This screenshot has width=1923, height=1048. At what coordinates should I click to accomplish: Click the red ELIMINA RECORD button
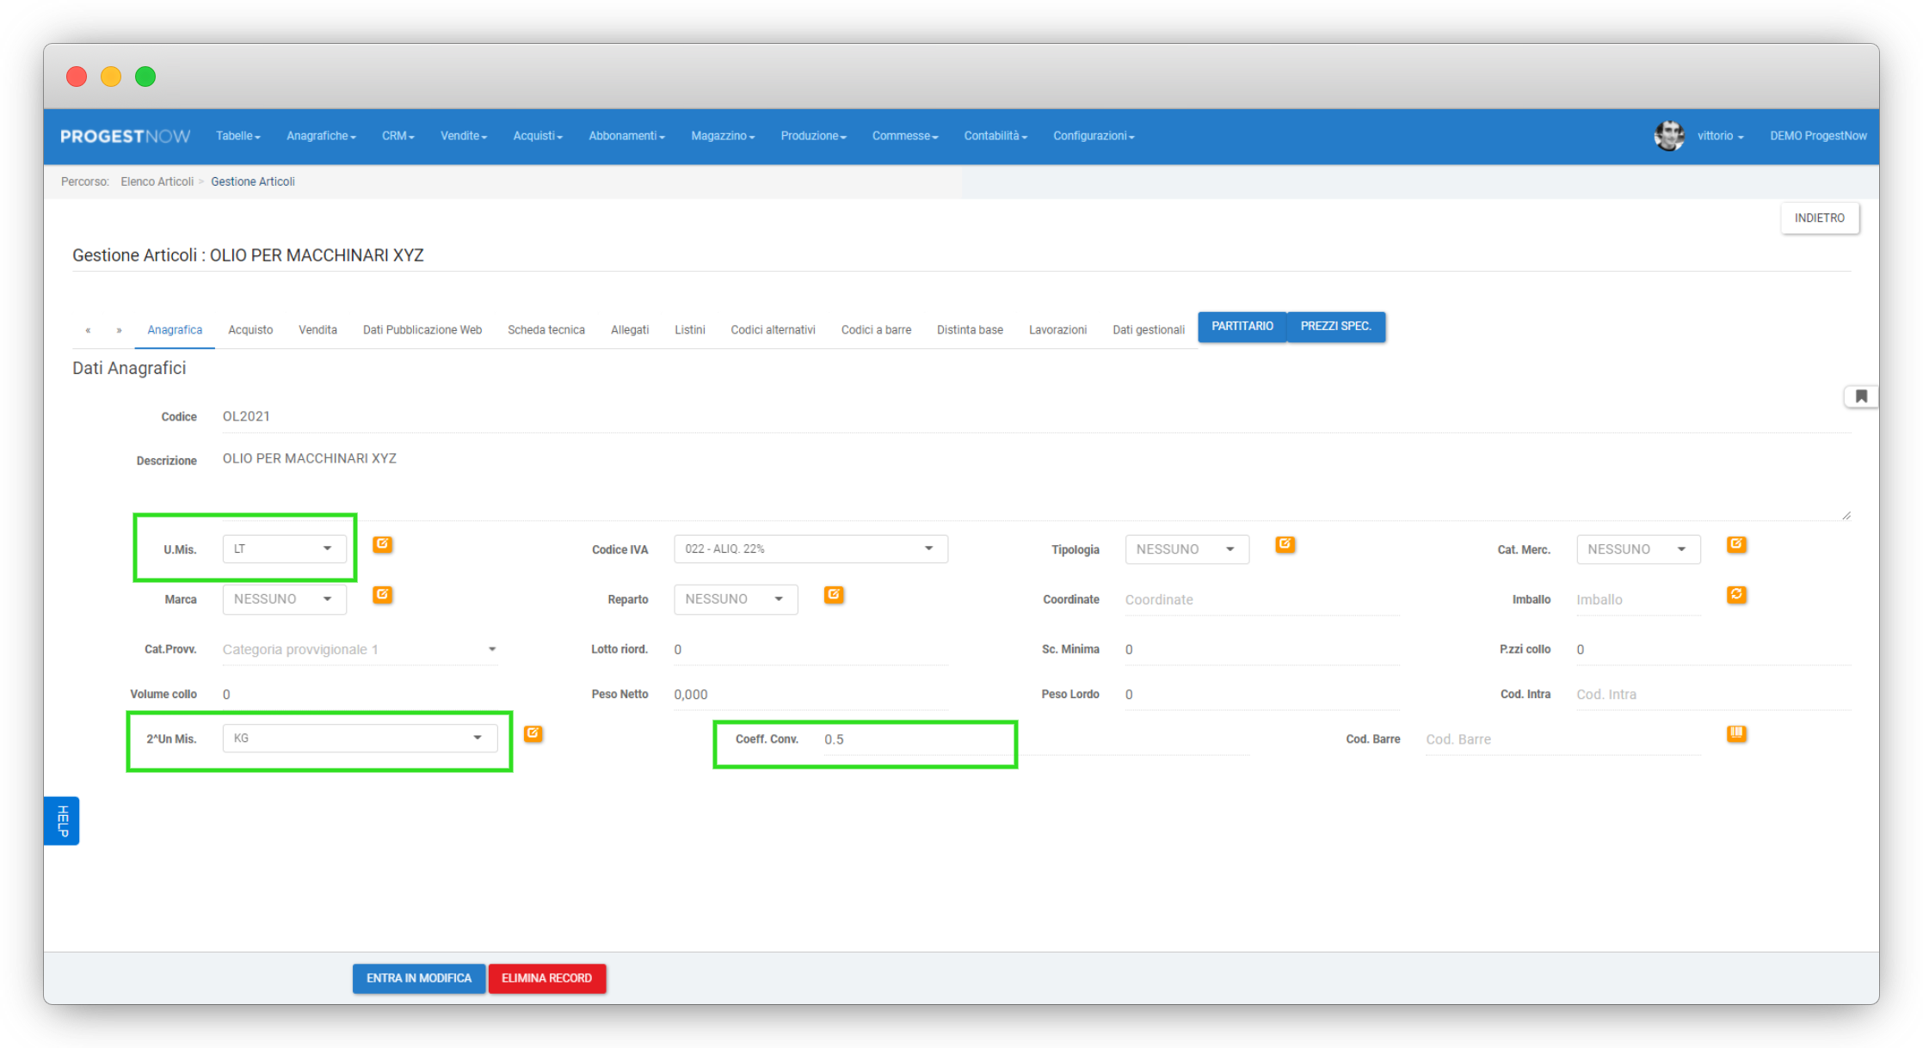click(546, 978)
